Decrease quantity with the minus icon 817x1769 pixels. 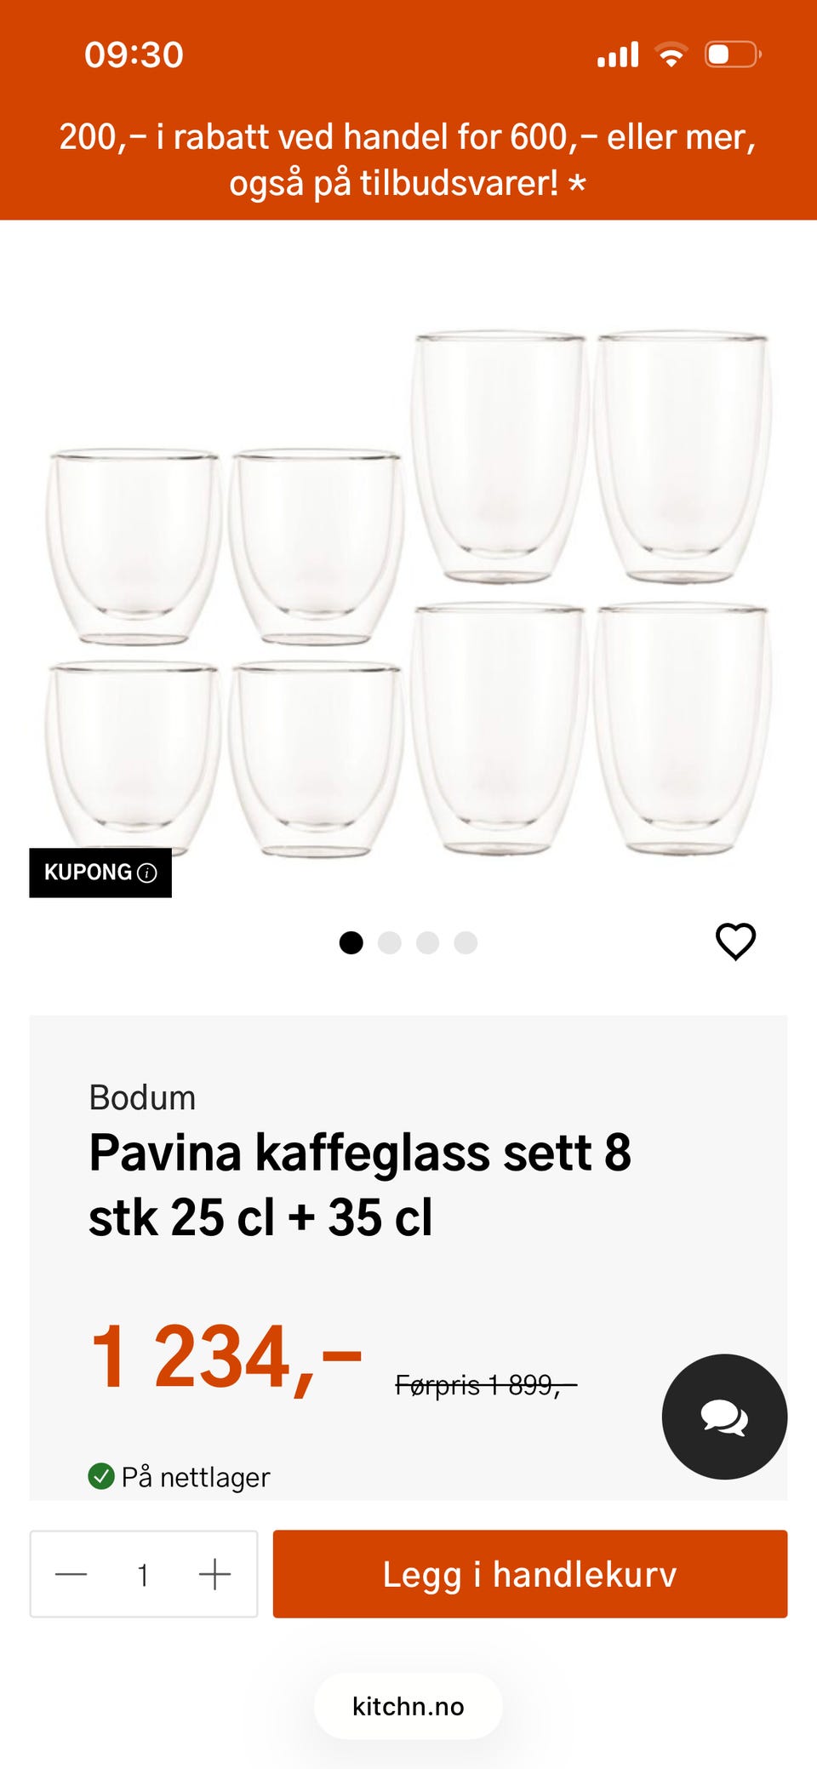click(71, 1574)
